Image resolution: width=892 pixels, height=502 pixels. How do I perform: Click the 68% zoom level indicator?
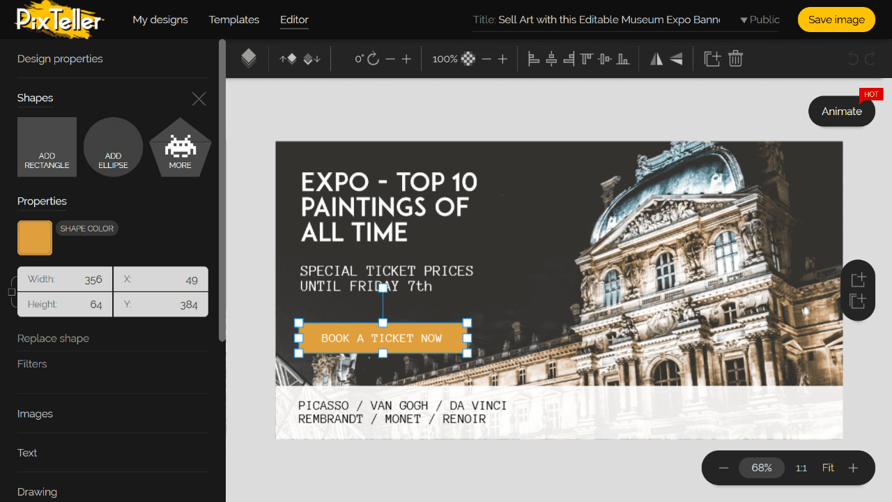[762, 468]
